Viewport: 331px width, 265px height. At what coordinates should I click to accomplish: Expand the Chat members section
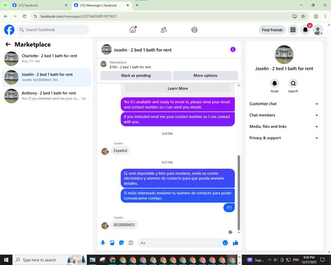click(x=284, y=115)
